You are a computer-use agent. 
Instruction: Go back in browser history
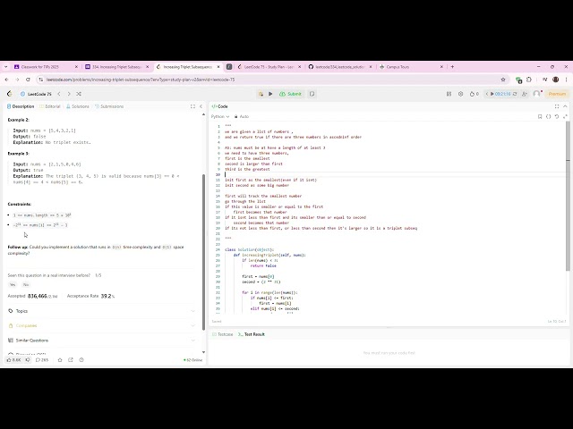tap(6, 80)
